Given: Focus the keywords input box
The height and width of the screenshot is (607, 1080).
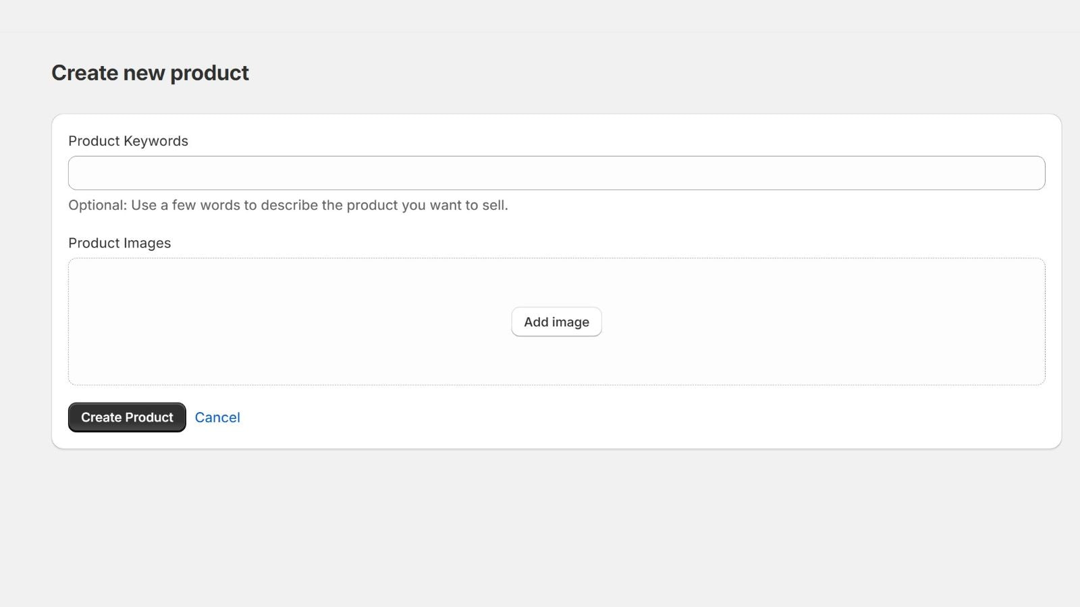Looking at the screenshot, I should (x=556, y=173).
